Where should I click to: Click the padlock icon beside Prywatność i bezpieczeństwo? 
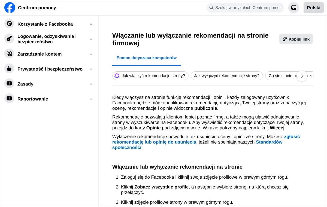pos(9,68)
